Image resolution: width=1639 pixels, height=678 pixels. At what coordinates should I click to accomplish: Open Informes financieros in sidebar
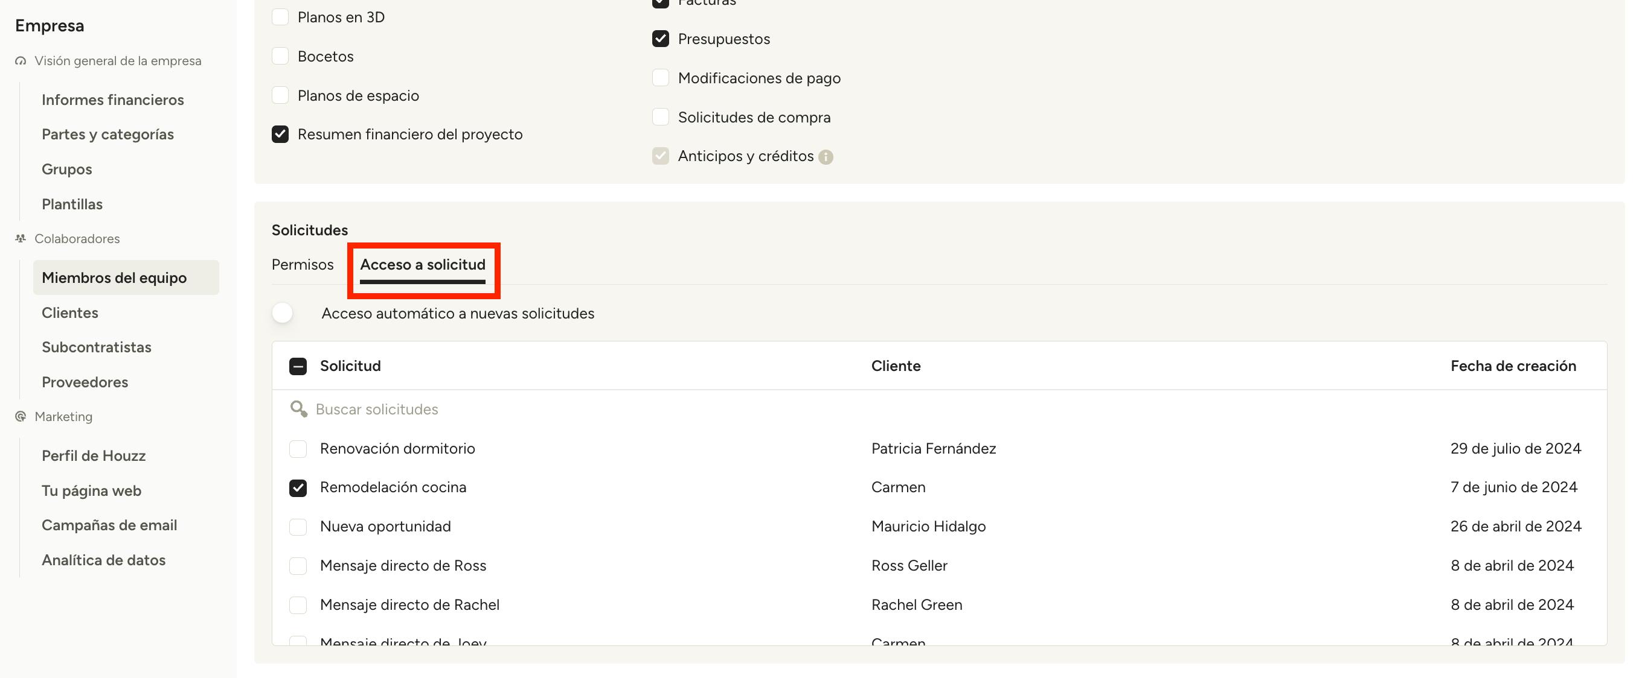(x=112, y=100)
